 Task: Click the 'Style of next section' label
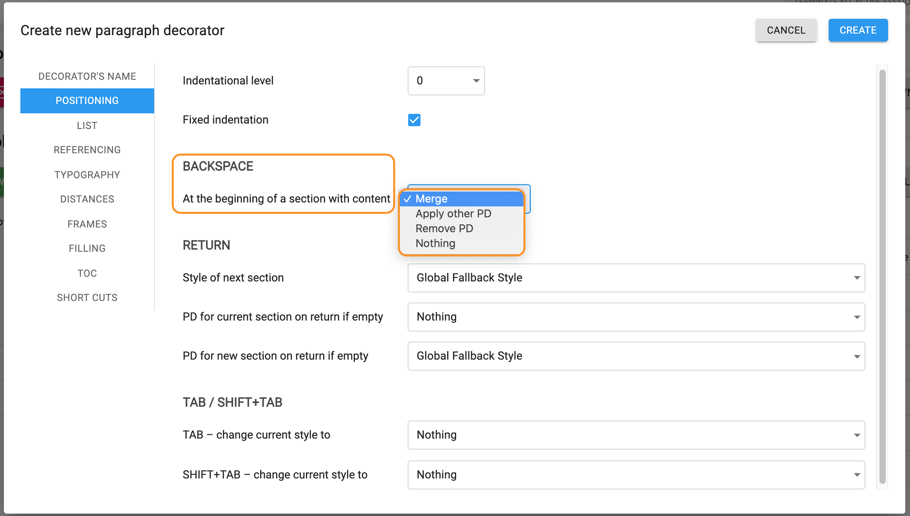[233, 278]
